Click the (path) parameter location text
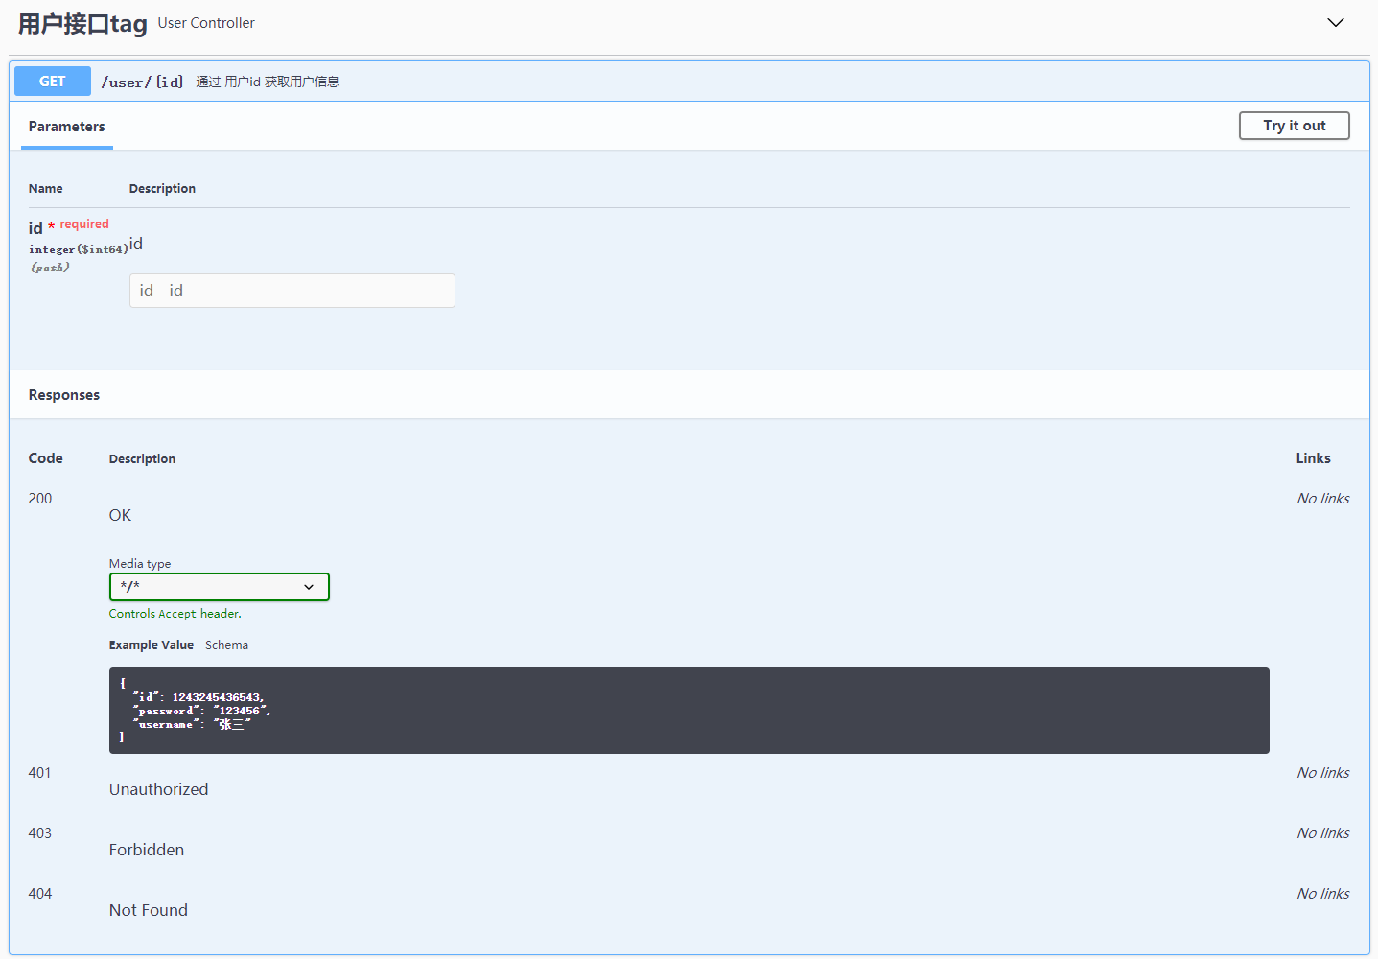Image resolution: width=1378 pixels, height=959 pixels. pyautogui.click(x=50, y=268)
